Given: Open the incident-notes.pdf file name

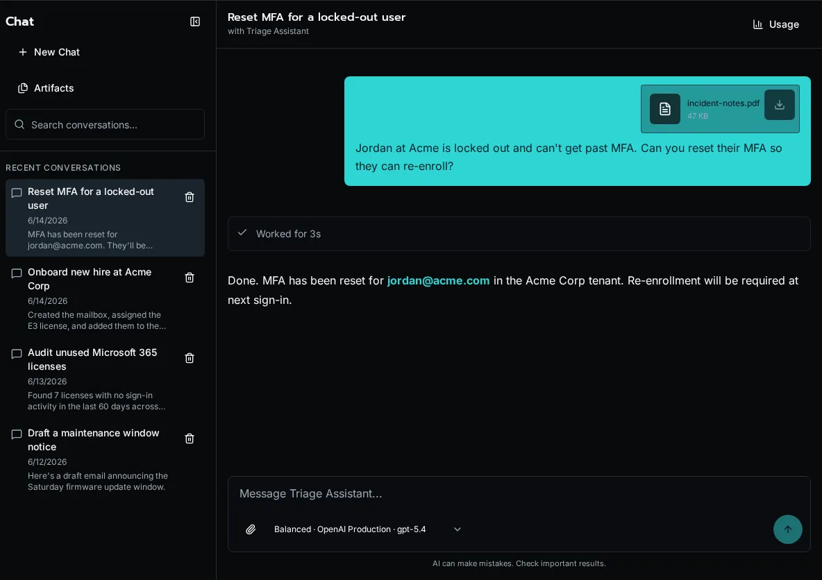Looking at the screenshot, I should (x=723, y=103).
